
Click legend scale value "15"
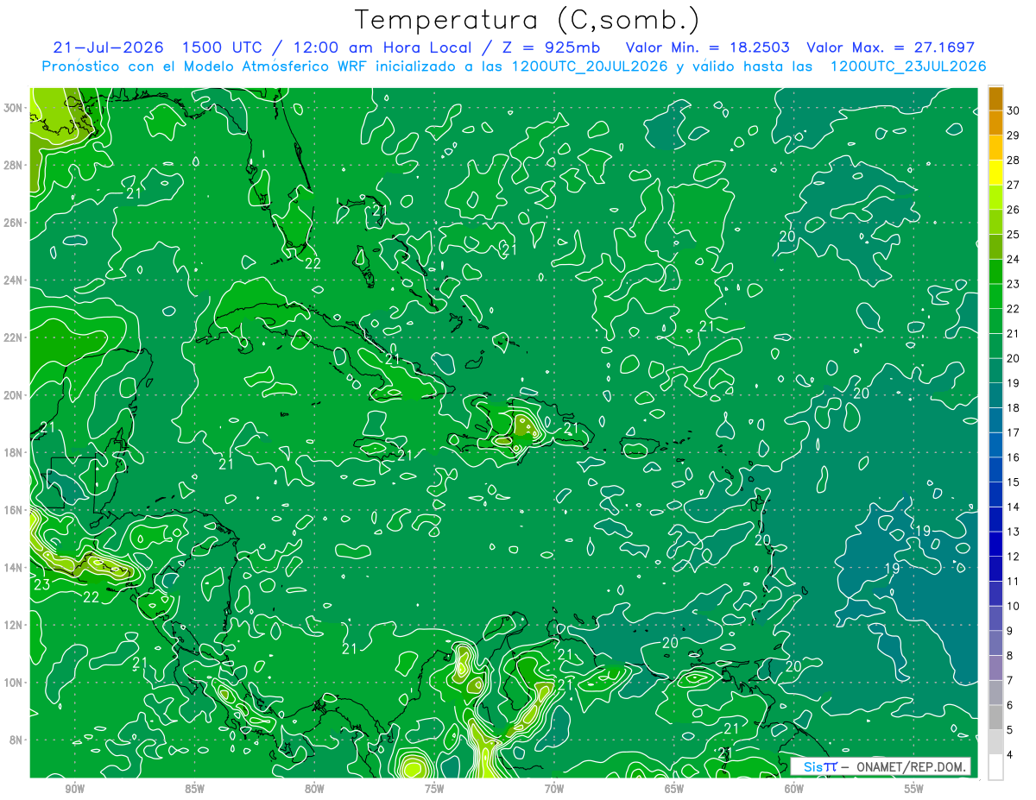click(x=1014, y=482)
